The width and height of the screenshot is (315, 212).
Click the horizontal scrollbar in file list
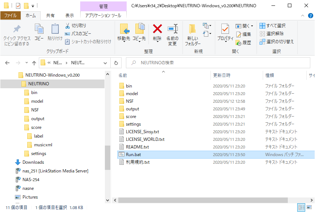203,200
